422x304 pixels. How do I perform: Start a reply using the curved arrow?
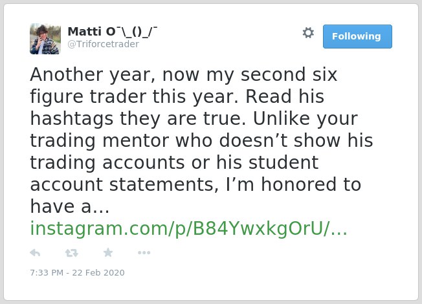coord(35,253)
